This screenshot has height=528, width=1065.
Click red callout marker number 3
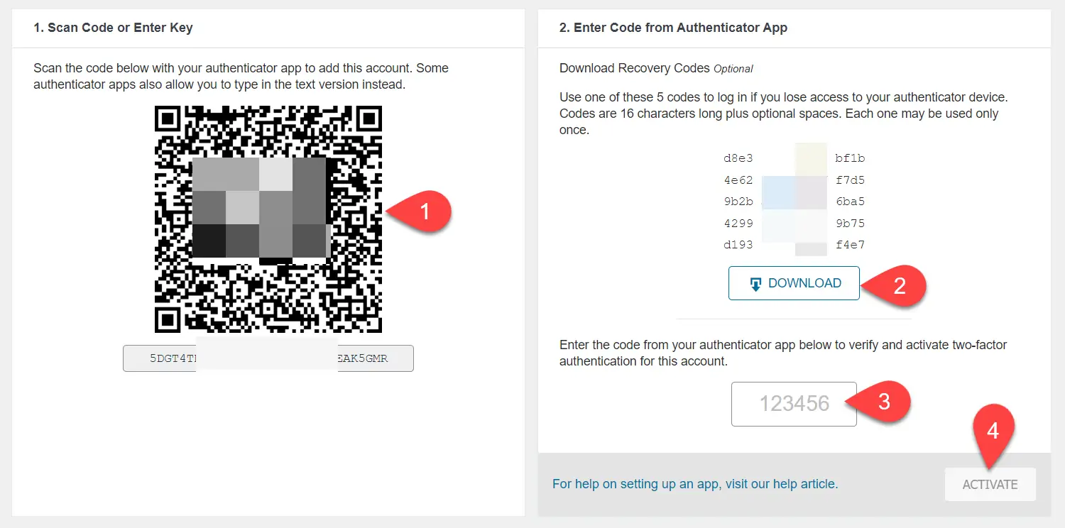point(884,402)
